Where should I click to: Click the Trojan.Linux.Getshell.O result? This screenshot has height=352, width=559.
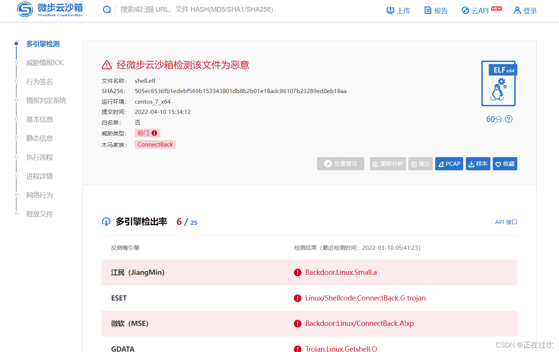[341, 349]
